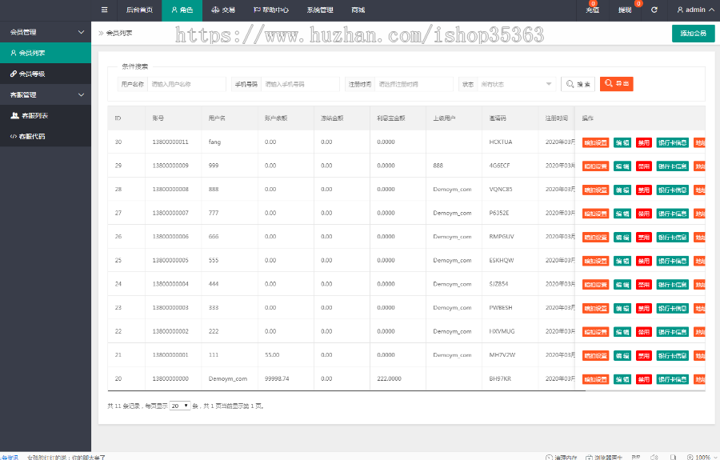This screenshot has height=460, width=720.
Task: Click 编辑 for user Demoym_com
Action: coord(622,379)
